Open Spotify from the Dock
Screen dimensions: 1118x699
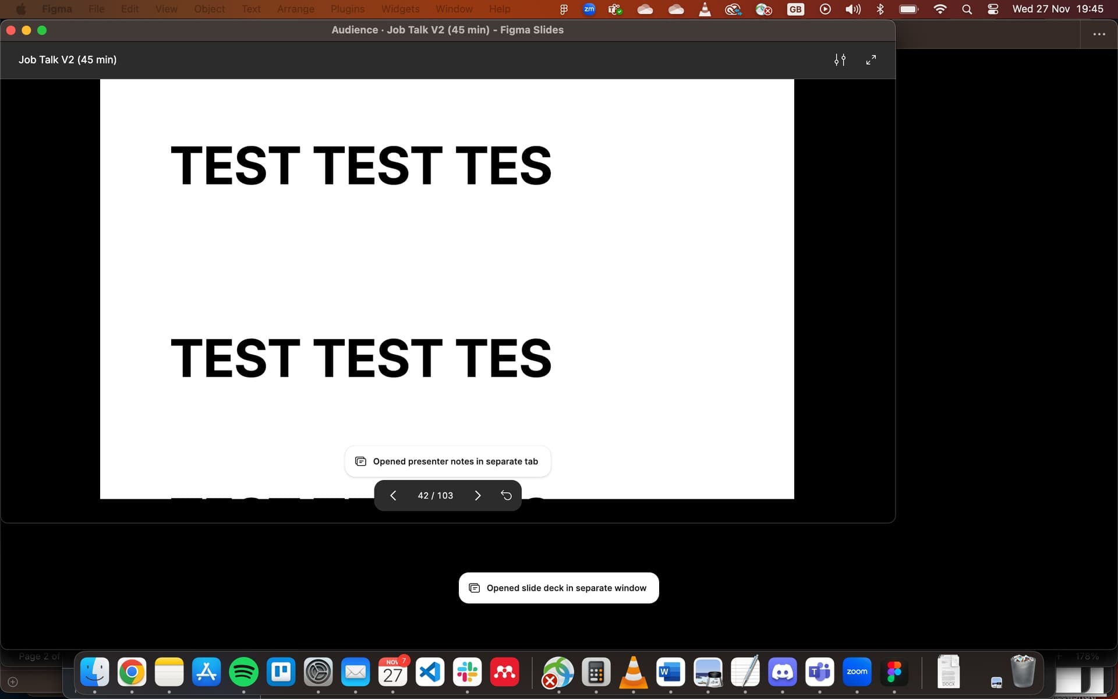244,672
